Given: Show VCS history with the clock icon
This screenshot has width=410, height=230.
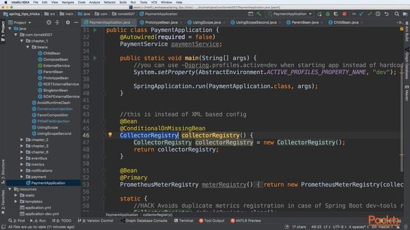Looking at the screenshot, I should point(378,14).
